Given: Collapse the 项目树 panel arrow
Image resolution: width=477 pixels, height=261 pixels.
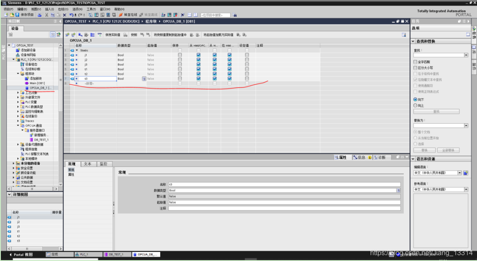Looking at the screenshot, I should 60,21.
